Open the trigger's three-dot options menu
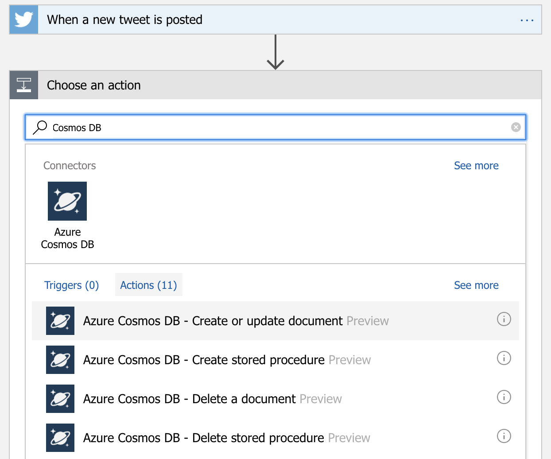The height and width of the screenshot is (459, 551). tap(527, 20)
